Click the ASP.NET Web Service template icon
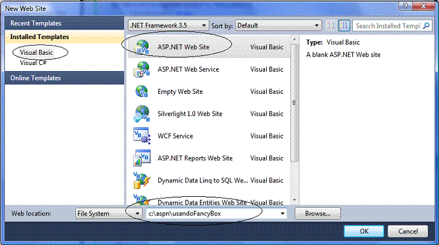 click(142, 69)
